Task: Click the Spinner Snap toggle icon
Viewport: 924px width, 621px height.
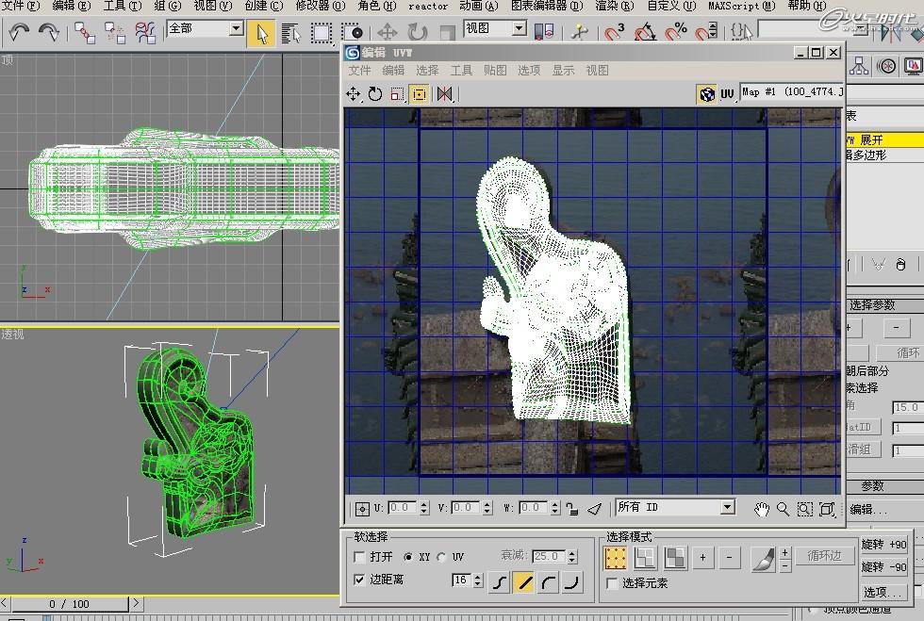Action: (x=706, y=31)
